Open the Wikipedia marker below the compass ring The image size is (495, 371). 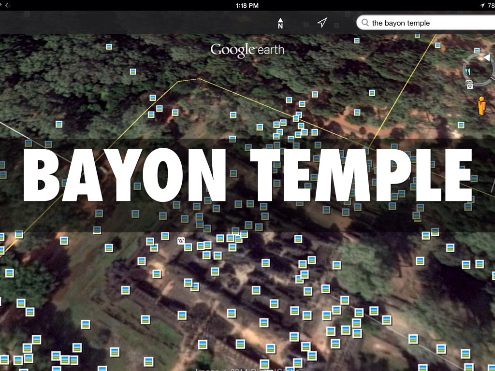tap(469, 86)
